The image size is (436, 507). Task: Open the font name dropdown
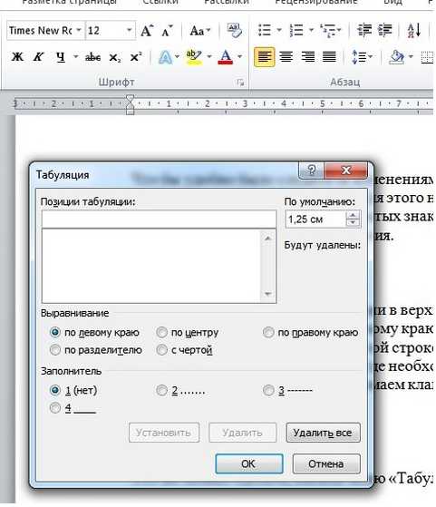pos(79,31)
